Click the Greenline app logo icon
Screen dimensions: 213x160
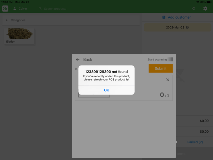point(5,9)
